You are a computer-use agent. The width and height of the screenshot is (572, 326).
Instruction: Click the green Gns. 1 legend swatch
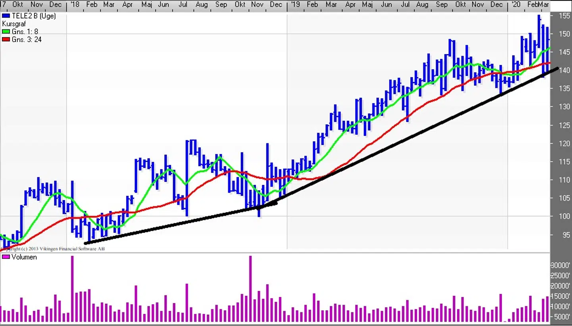(6, 32)
